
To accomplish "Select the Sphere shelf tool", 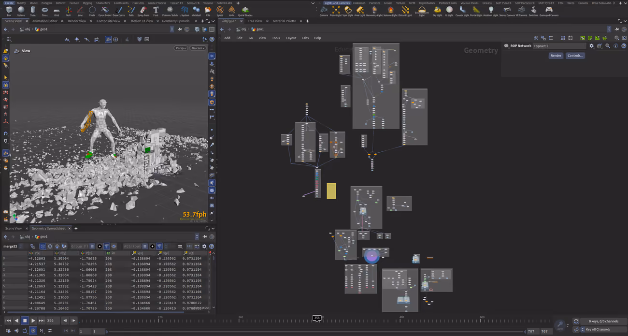I will pos(21,11).
